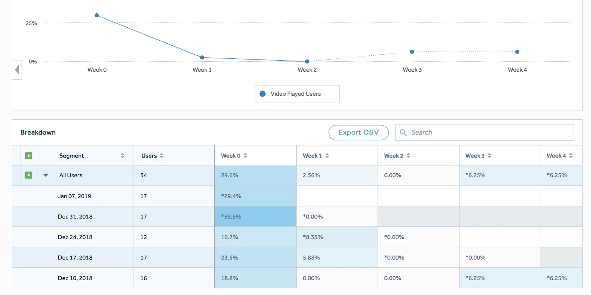Click the blue legend color dot
The height and width of the screenshot is (295, 591).
pos(263,94)
